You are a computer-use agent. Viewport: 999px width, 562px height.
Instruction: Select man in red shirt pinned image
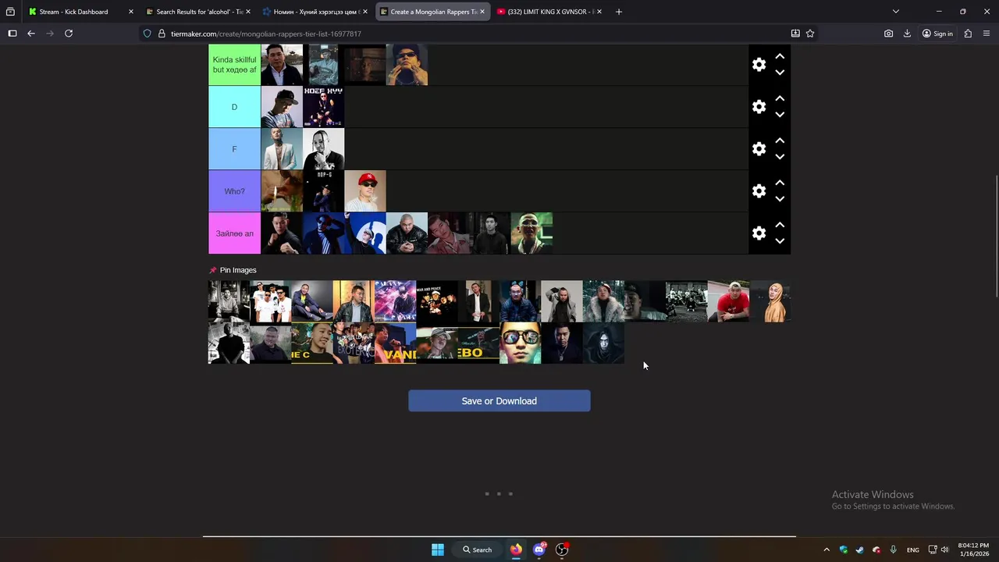[728, 301]
